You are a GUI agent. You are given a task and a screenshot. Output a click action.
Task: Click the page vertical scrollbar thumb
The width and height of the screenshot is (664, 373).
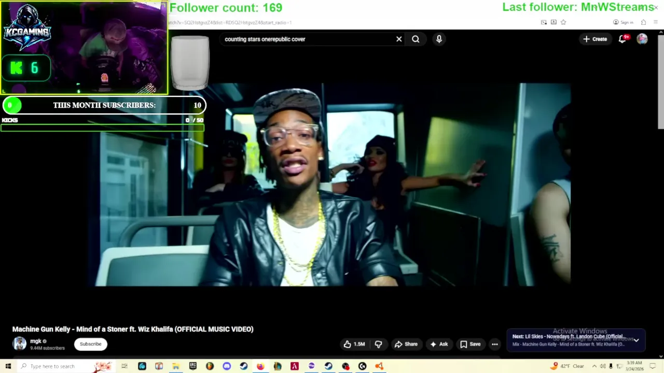pyautogui.click(x=661, y=83)
